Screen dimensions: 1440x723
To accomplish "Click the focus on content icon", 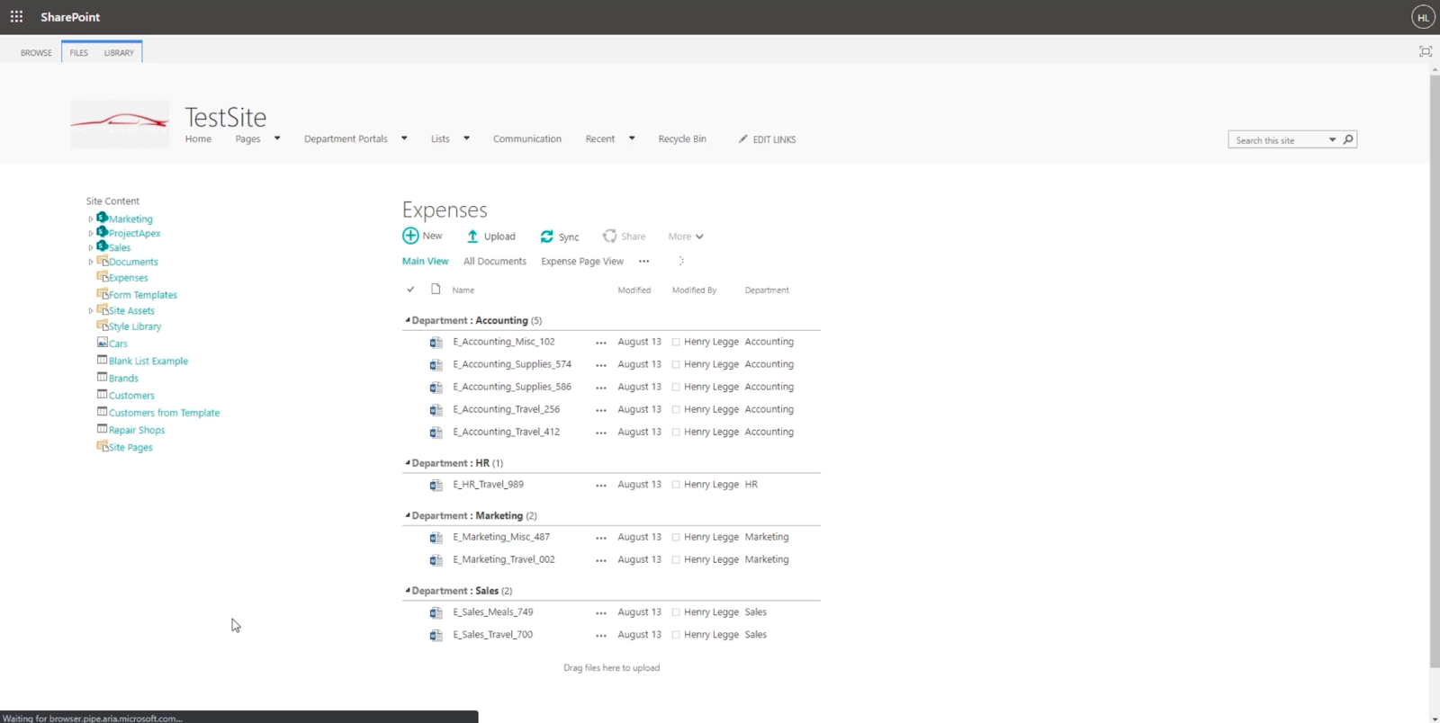I will (x=1426, y=51).
